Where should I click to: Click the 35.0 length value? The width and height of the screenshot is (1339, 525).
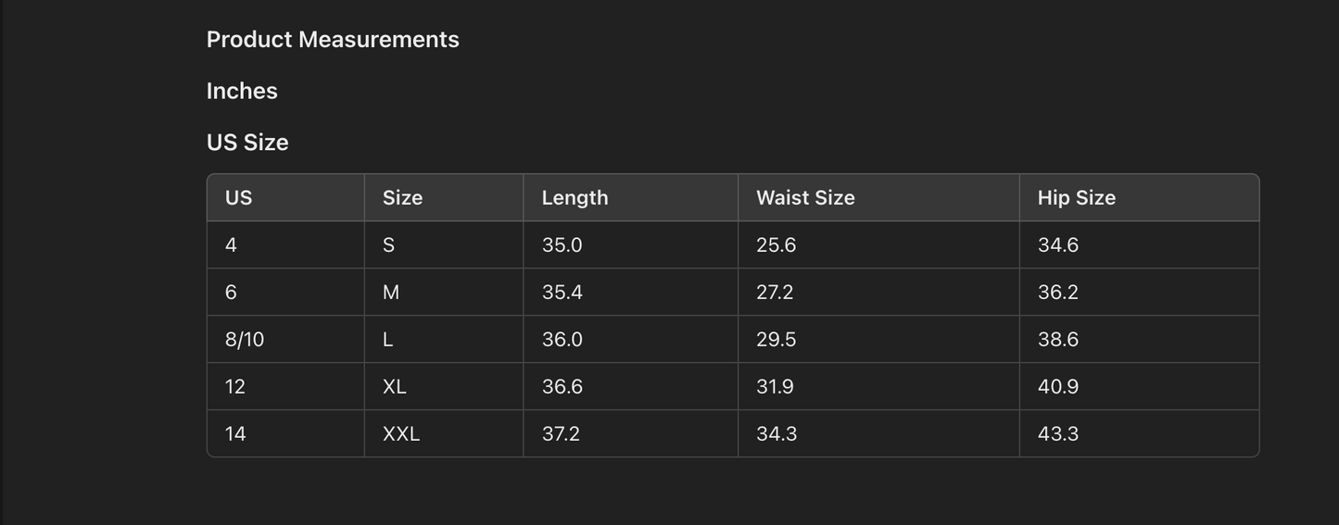coord(562,245)
